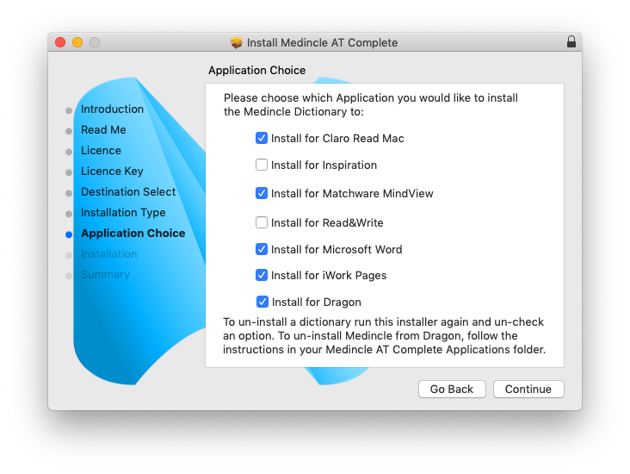
Task: Click the Go Back button
Action: (x=452, y=389)
